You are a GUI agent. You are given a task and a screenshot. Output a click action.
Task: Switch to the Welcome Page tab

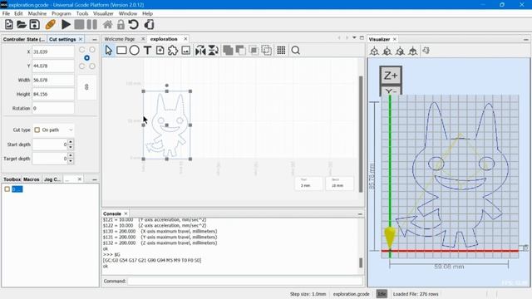(120, 39)
